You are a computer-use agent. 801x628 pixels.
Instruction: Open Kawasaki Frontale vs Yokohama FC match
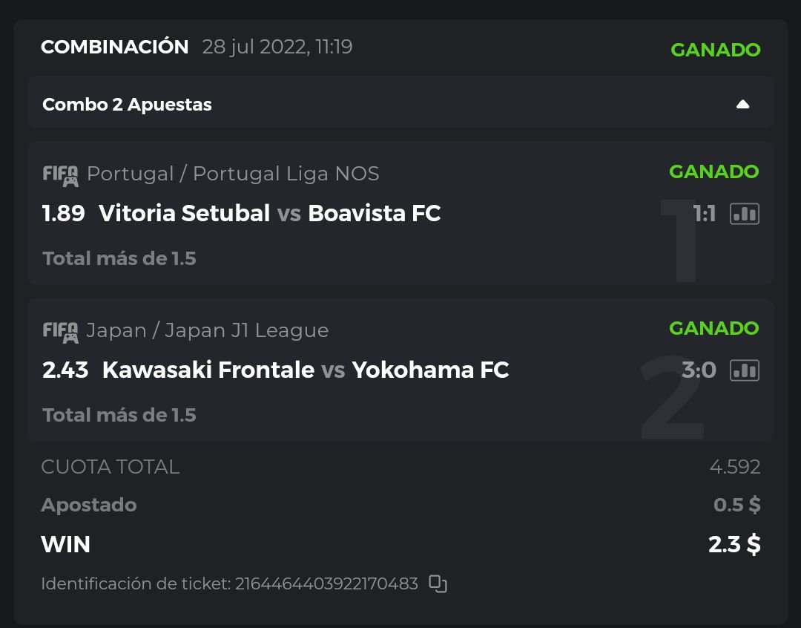(305, 370)
